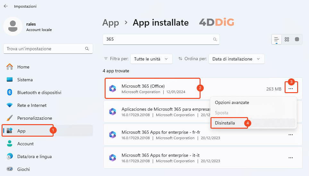309x176 pixels.
Task: Click the Rete e Internet wifi icon
Action: pos(10,105)
